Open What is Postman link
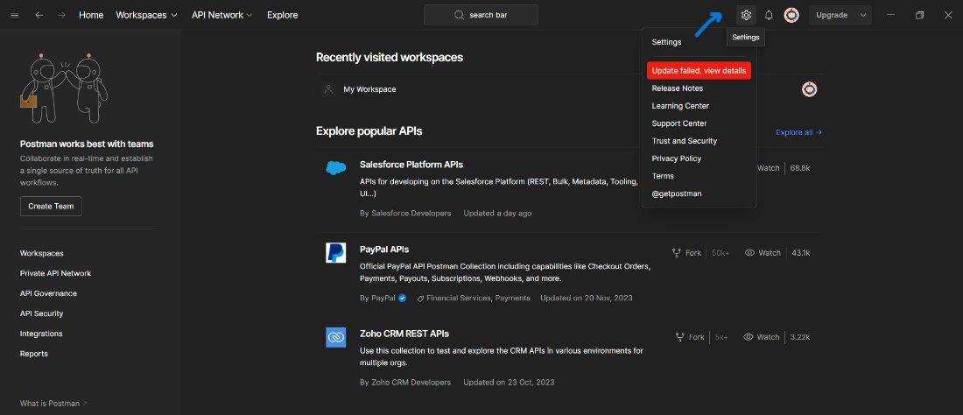This screenshot has width=963, height=415. point(53,404)
